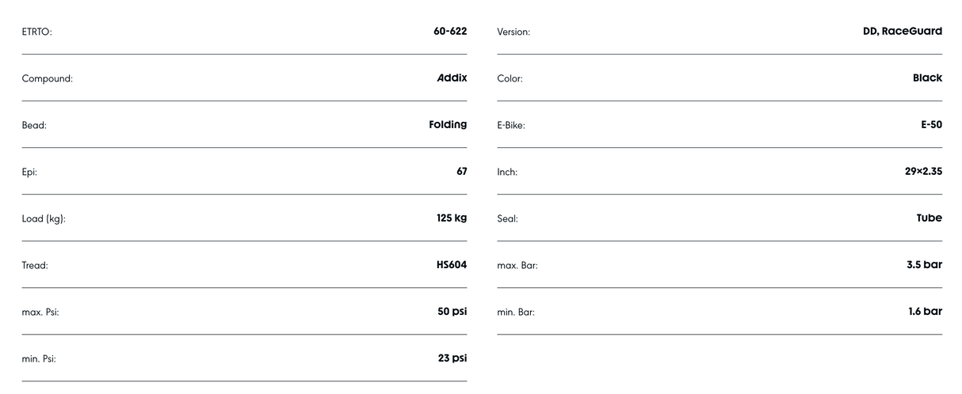Viewport: 962px width, 394px height.
Task: Click the Addix compound value
Action: (452, 78)
